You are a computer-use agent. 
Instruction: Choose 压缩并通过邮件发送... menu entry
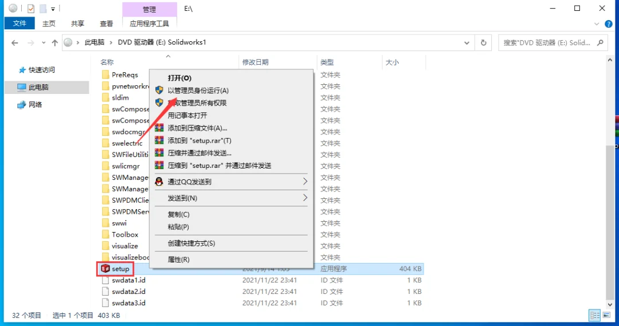[x=231, y=153]
